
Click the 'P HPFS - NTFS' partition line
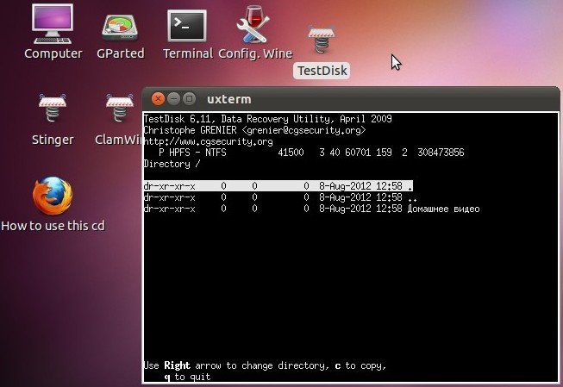pyautogui.click(x=311, y=153)
